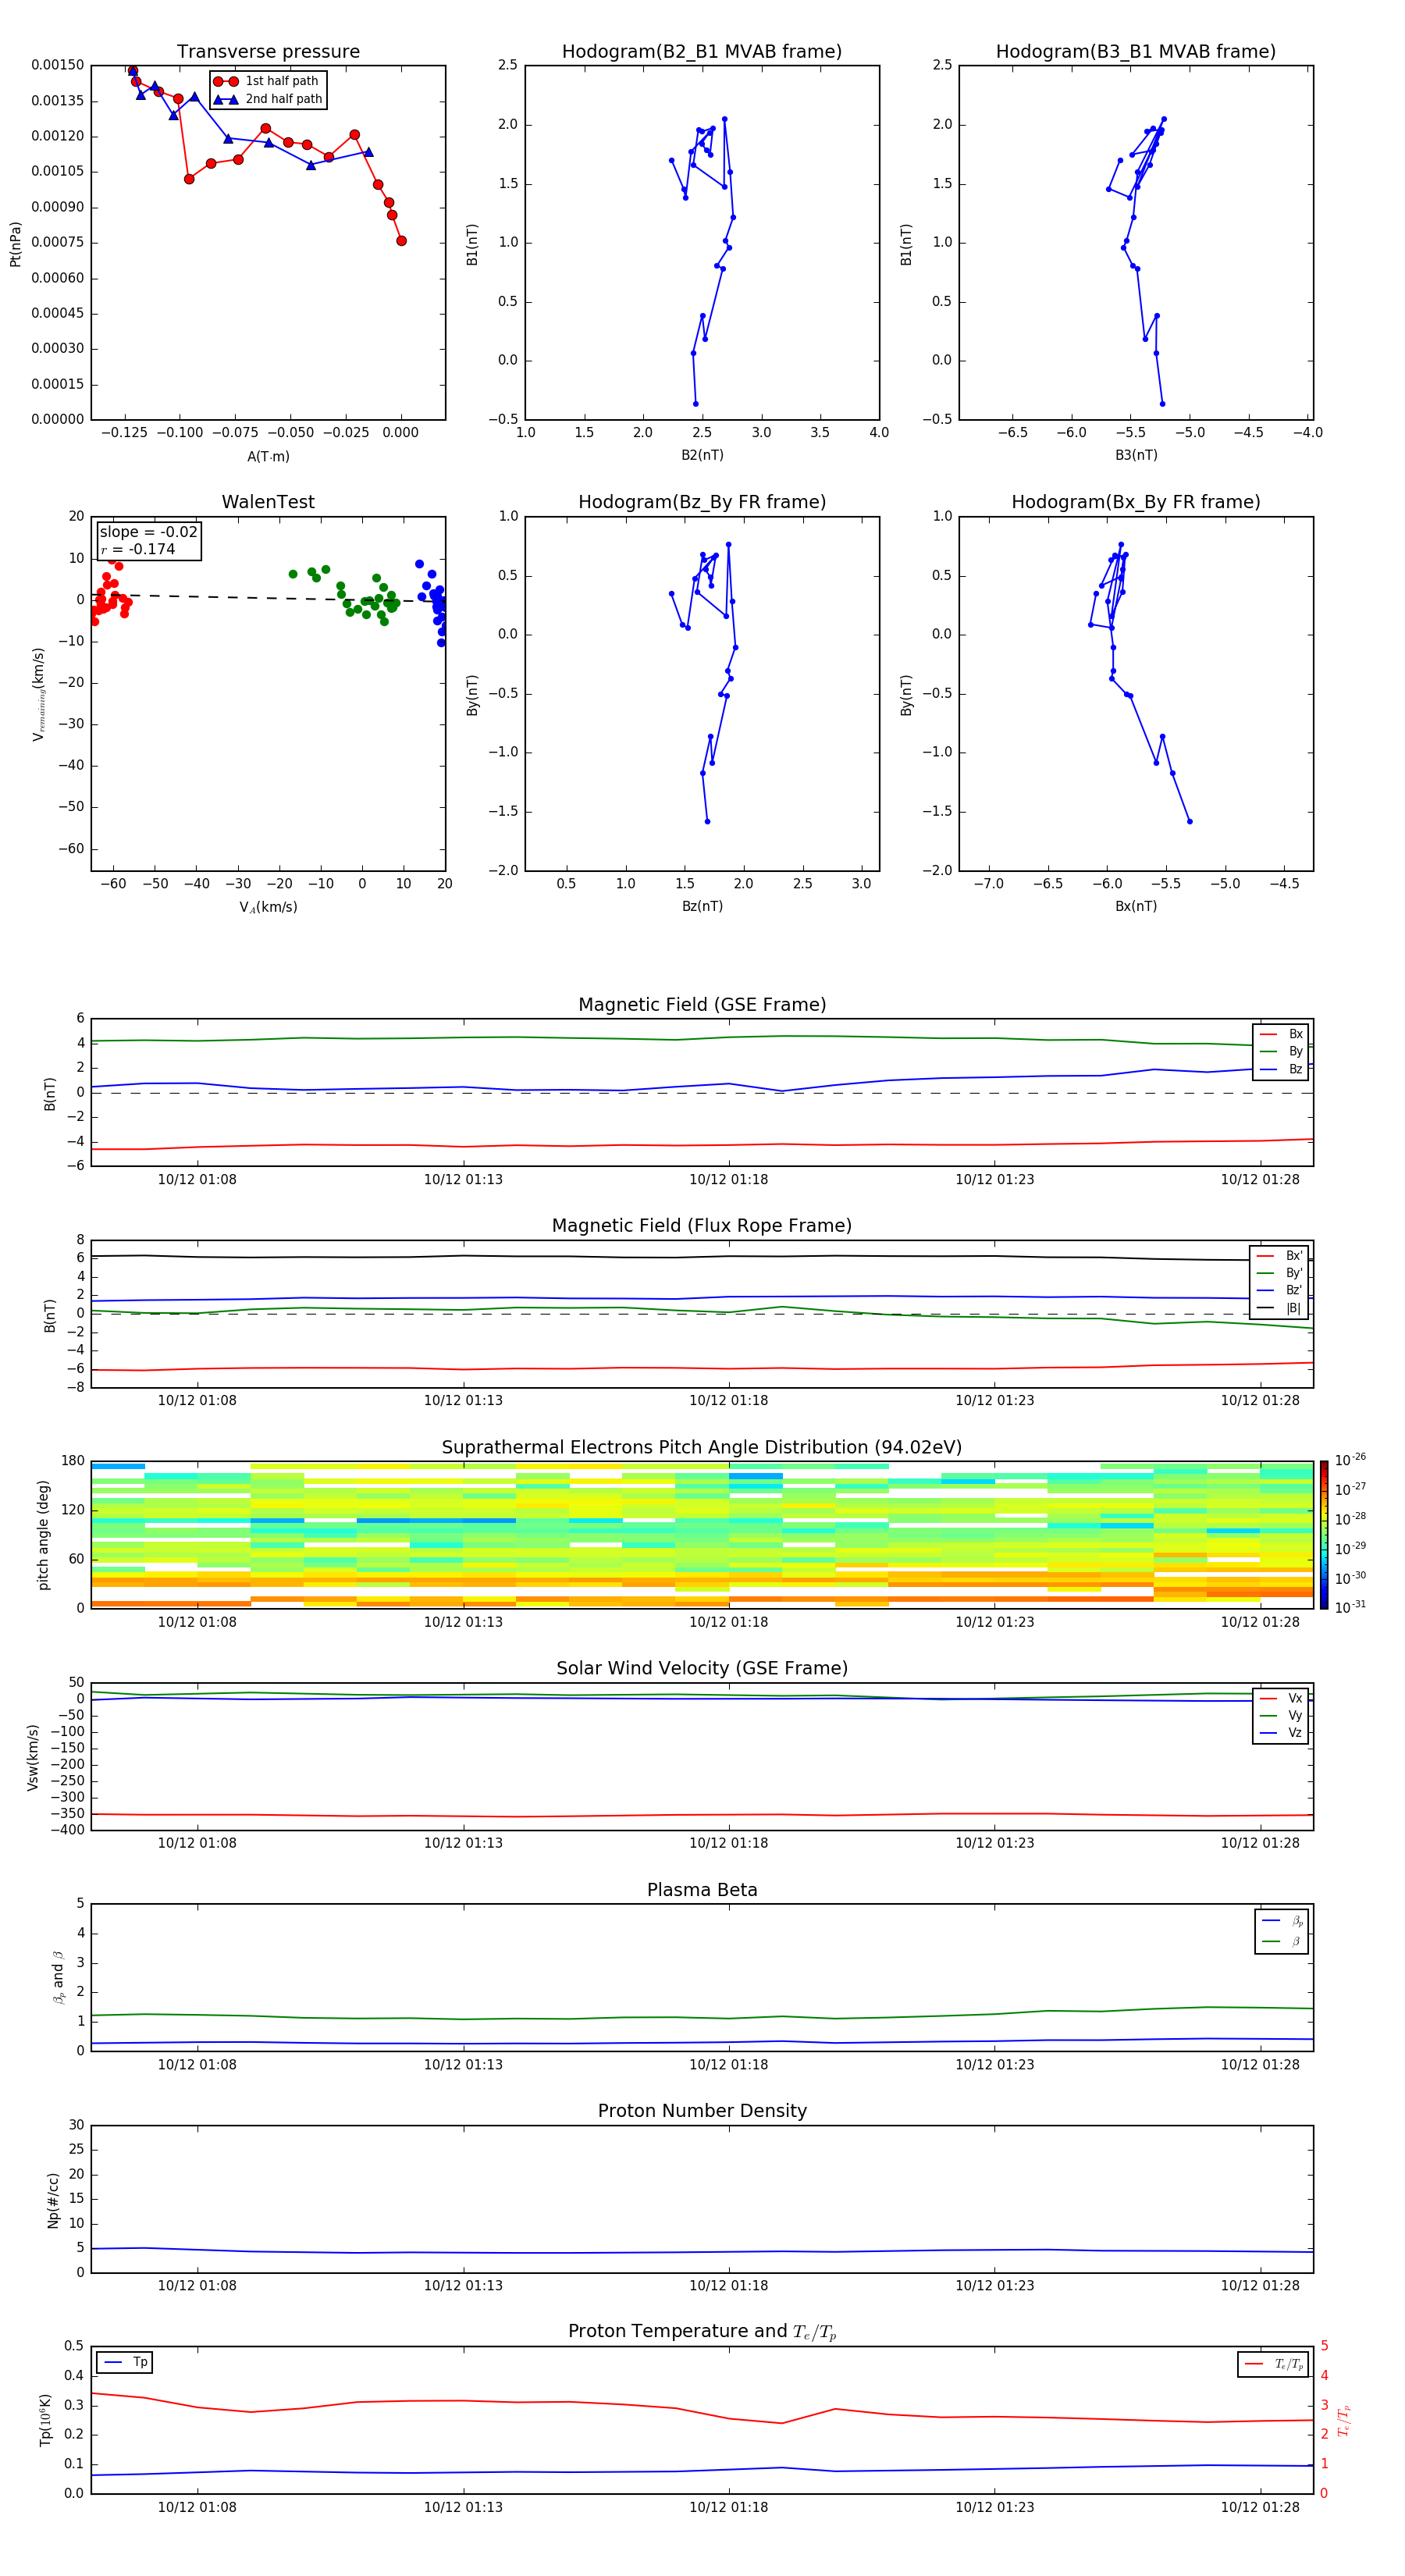Click the 'V_A(km/s)' x-axis label

pyautogui.click(x=268, y=907)
